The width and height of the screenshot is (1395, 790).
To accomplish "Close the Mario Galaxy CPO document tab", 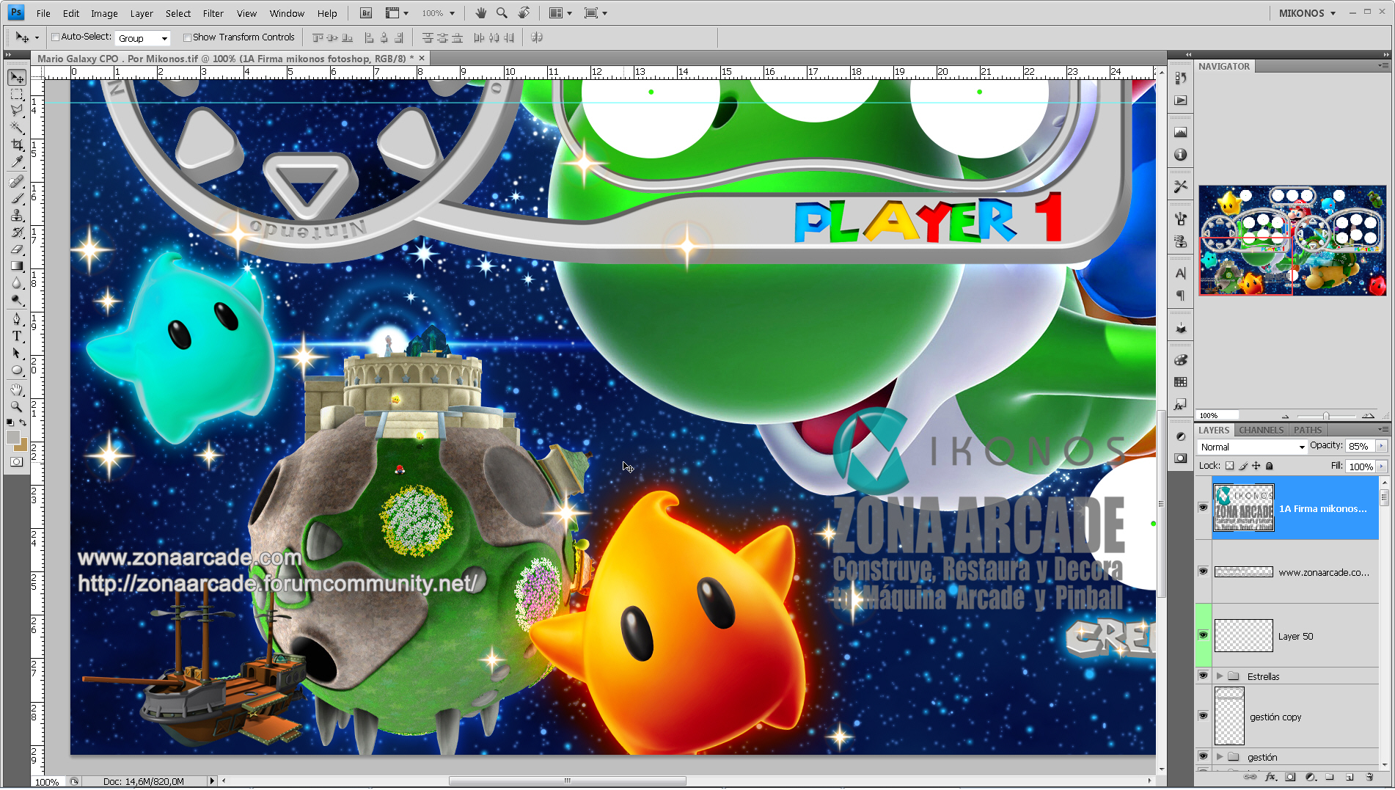I will (422, 58).
